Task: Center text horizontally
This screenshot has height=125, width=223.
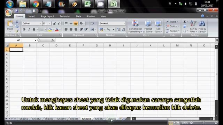Action: pyautogui.click(x=71, y=29)
